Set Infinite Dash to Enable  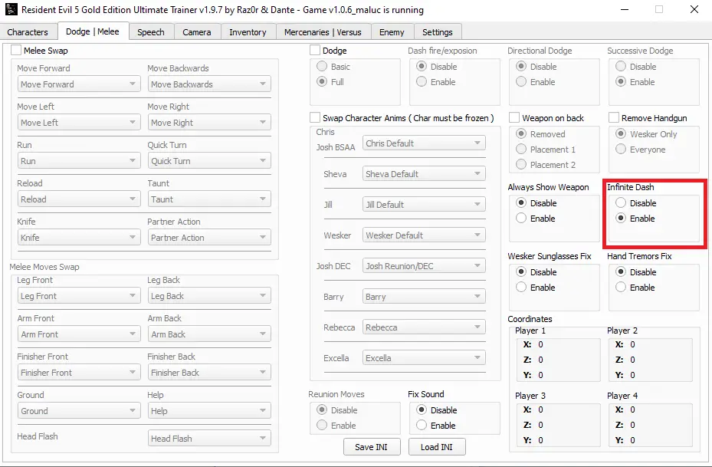[x=621, y=219]
